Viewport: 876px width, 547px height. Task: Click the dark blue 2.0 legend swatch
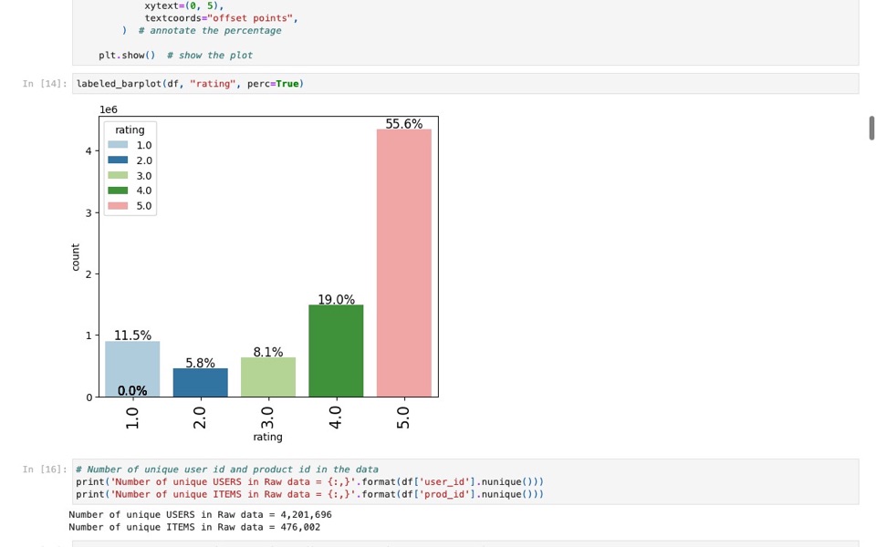click(x=118, y=160)
